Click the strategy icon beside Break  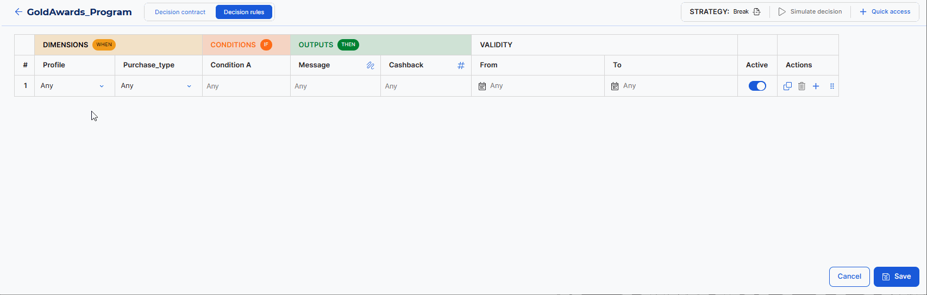756,12
